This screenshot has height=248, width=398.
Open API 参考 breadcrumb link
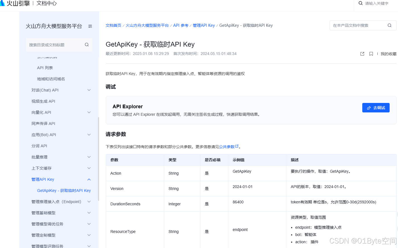pos(181,25)
